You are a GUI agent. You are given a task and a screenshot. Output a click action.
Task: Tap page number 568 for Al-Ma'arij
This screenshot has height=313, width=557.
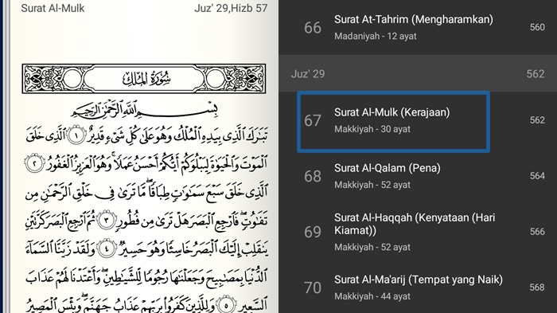click(537, 288)
